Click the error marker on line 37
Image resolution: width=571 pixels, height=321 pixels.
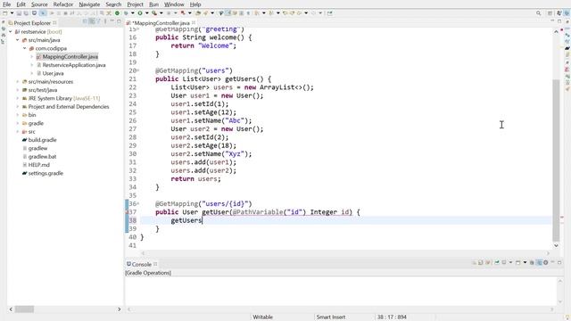pyautogui.click(x=127, y=212)
